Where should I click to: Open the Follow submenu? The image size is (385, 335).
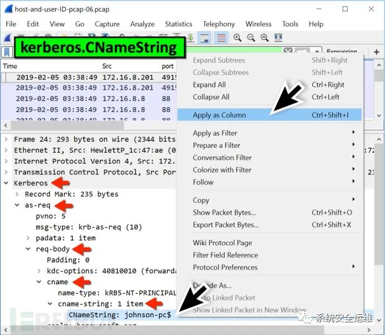coord(269,182)
